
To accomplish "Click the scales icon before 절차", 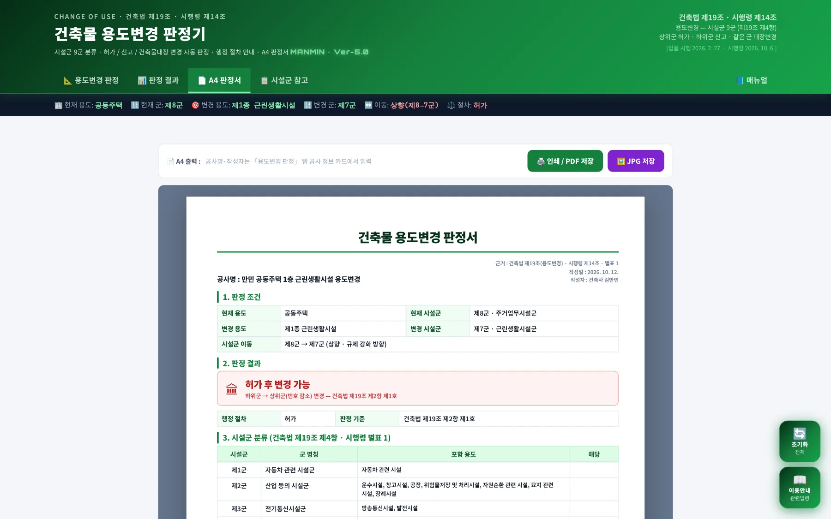I will point(451,105).
